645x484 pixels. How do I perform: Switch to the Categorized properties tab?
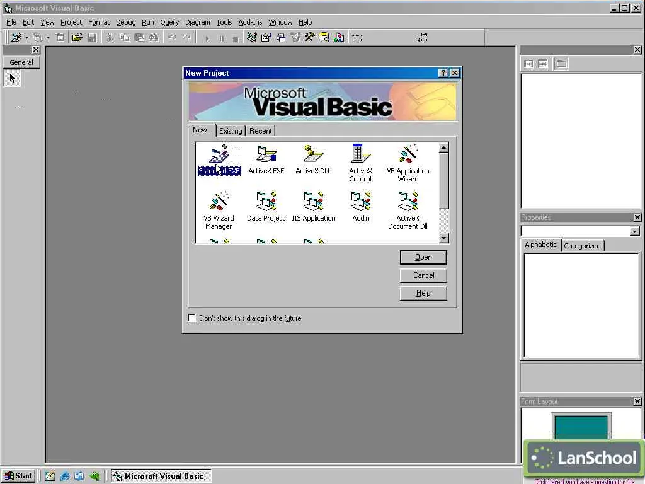point(582,246)
